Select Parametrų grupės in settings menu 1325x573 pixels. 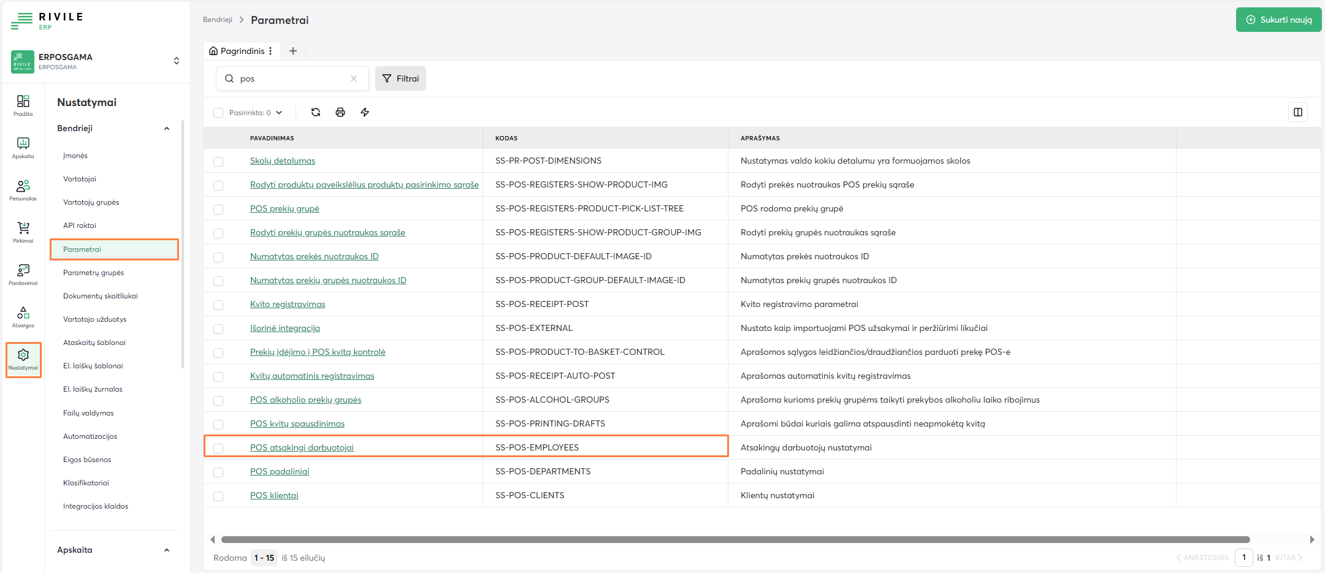coord(93,273)
